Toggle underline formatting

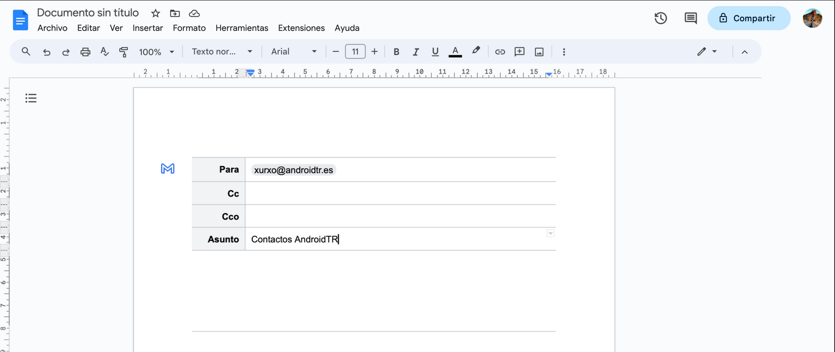(x=435, y=52)
